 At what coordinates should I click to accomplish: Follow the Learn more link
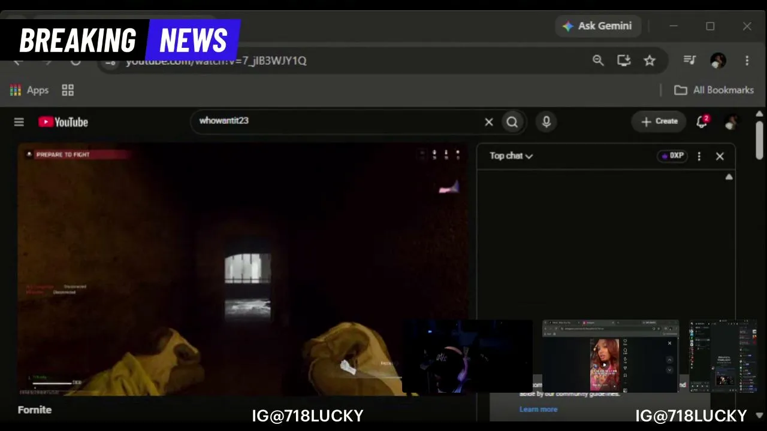[x=538, y=409]
